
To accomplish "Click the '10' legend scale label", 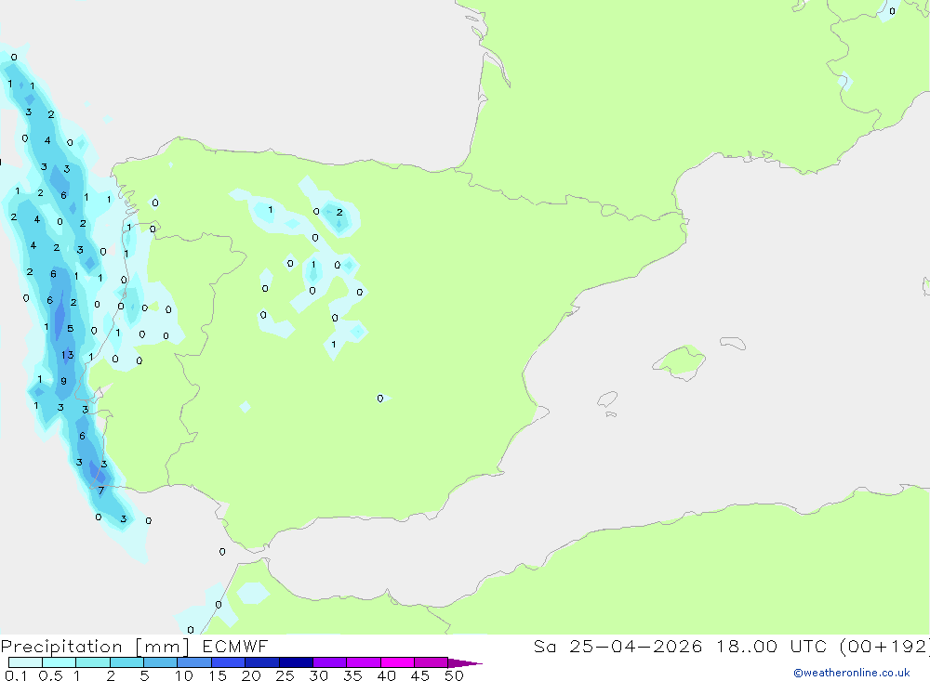I will pos(184,675).
